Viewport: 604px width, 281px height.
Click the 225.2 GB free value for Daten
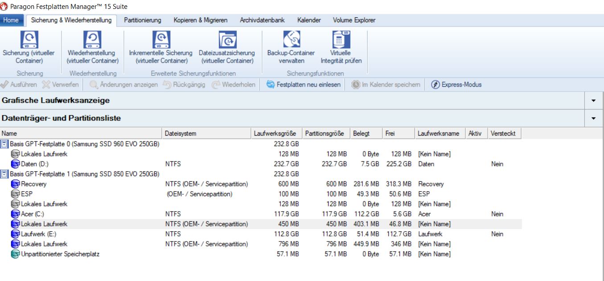(x=398, y=164)
